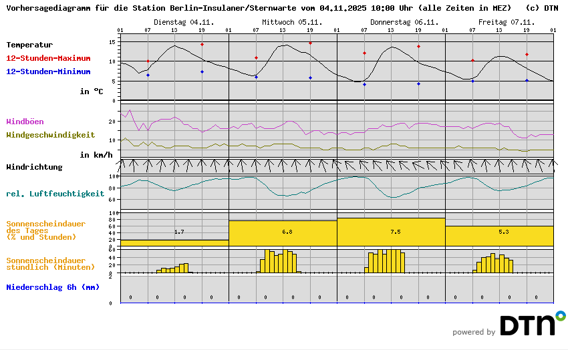Click the Windgeschwindigkeit legend label

pos(50,135)
